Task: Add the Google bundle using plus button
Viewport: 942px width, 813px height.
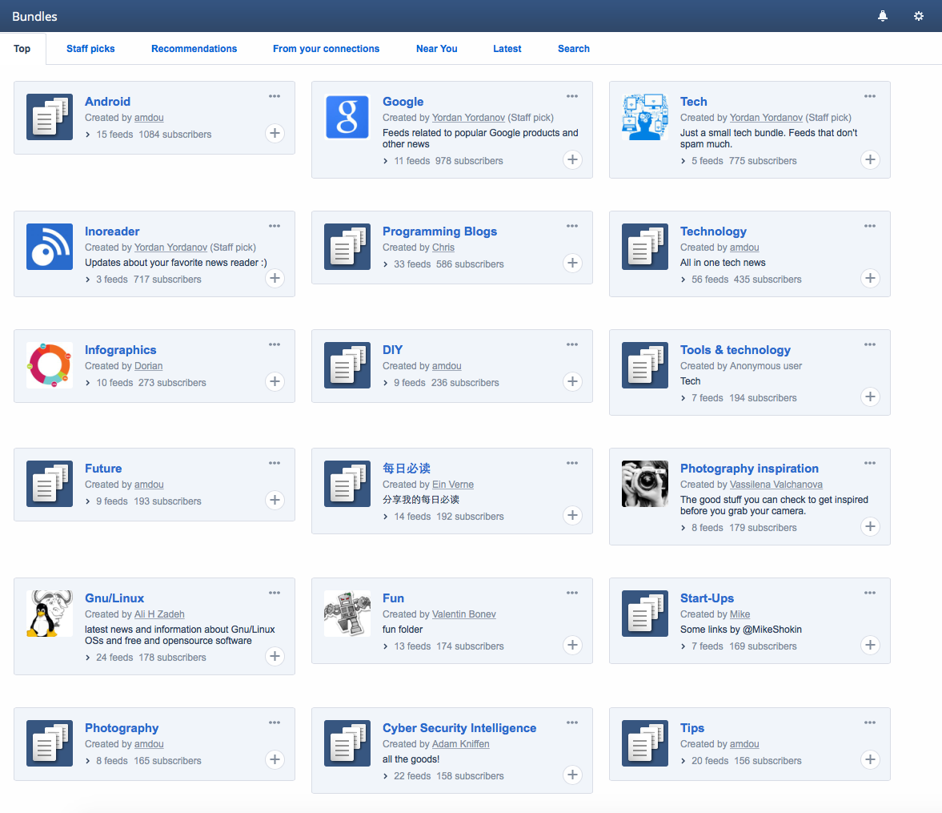Action: (x=572, y=159)
